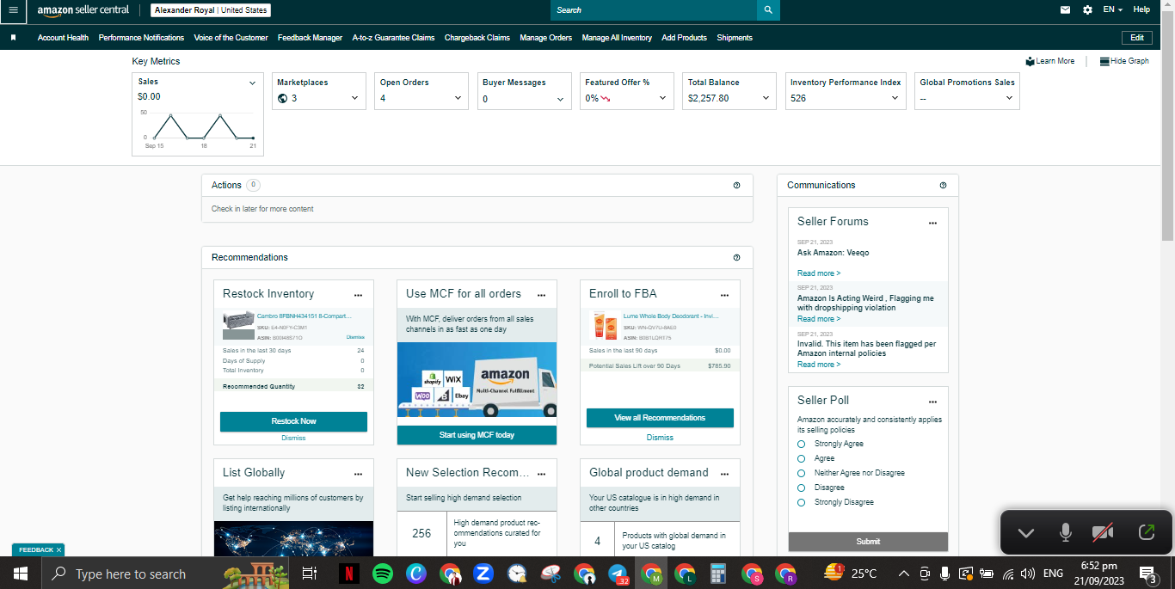Go to Manage All Inventory

(x=617, y=38)
